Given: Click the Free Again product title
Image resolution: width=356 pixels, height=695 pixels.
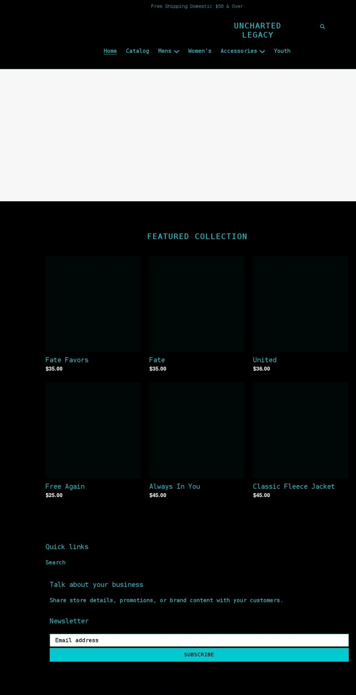Looking at the screenshot, I should click(x=65, y=486).
